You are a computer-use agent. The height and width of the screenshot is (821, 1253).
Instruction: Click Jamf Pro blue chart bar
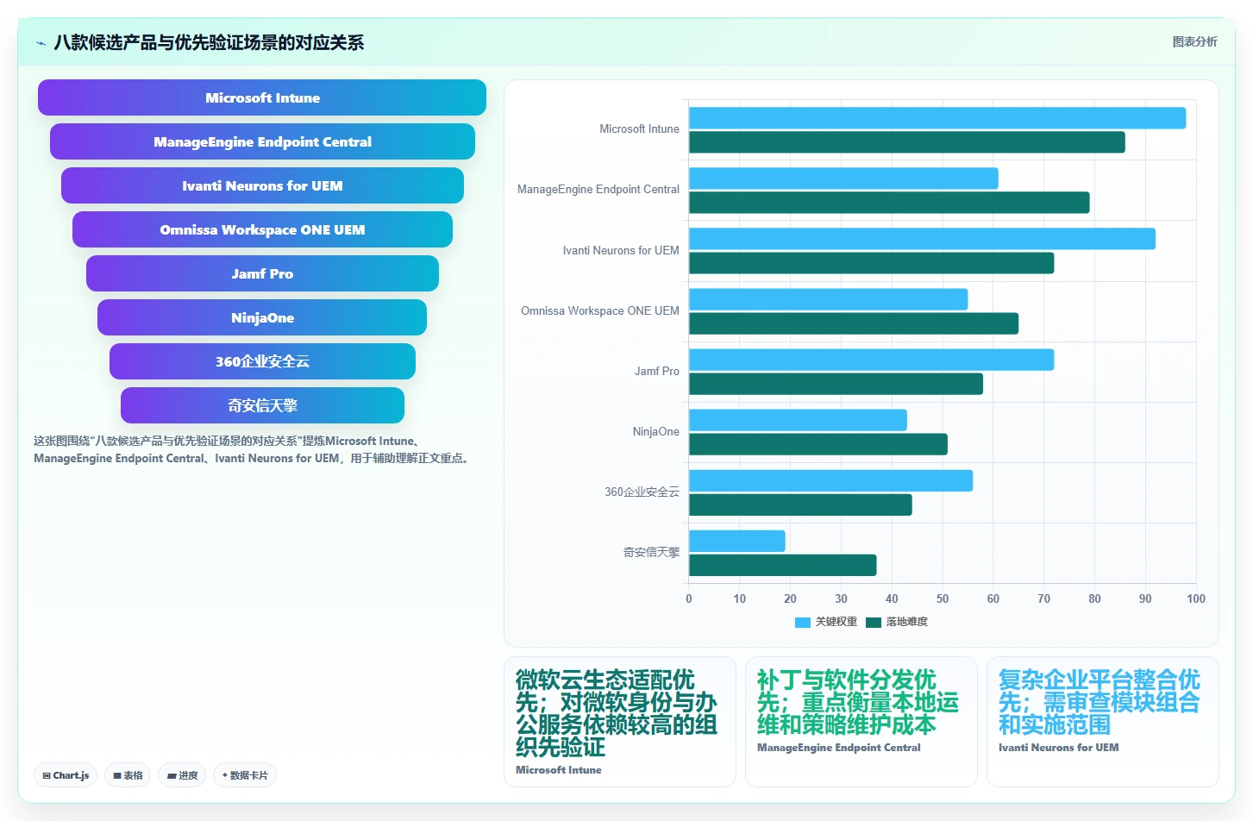pyautogui.click(x=872, y=360)
